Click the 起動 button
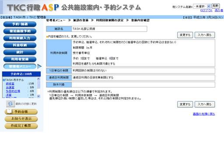 click(216, 6)
